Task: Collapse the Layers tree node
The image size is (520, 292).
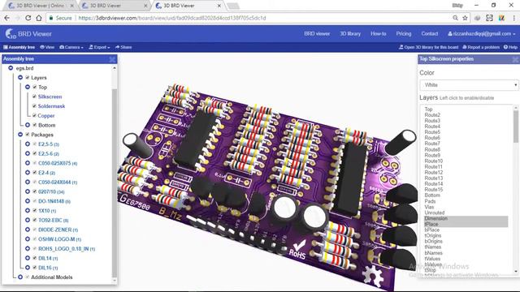Action: pos(20,78)
